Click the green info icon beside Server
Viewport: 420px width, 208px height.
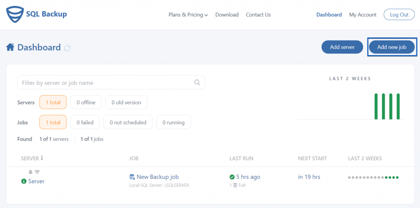pos(24,181)
